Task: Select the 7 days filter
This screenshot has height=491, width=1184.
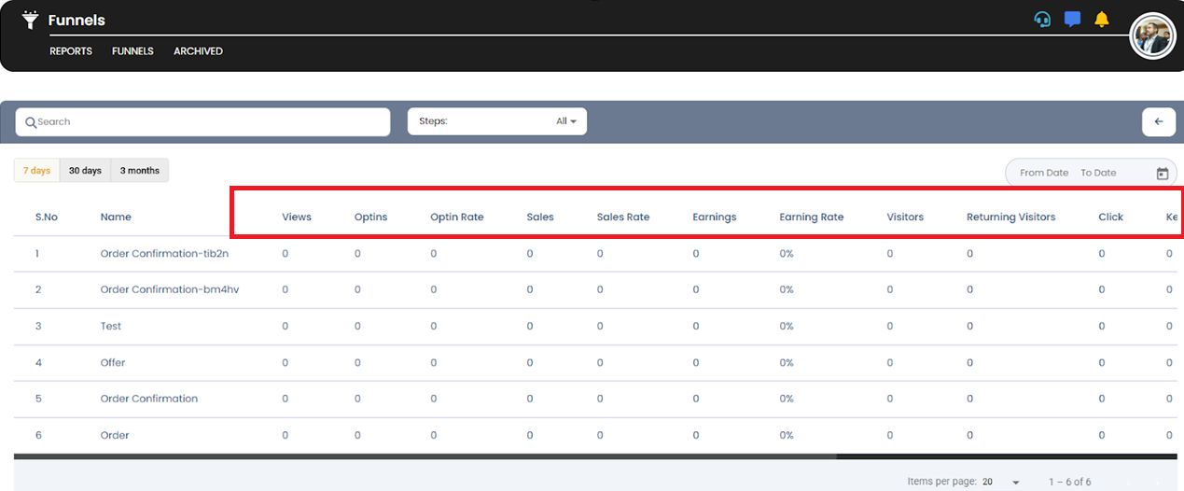Action: tap(37, 171)
